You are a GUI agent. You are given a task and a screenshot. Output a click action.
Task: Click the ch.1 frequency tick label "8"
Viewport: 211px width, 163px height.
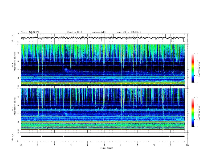[x=18, y=53]
